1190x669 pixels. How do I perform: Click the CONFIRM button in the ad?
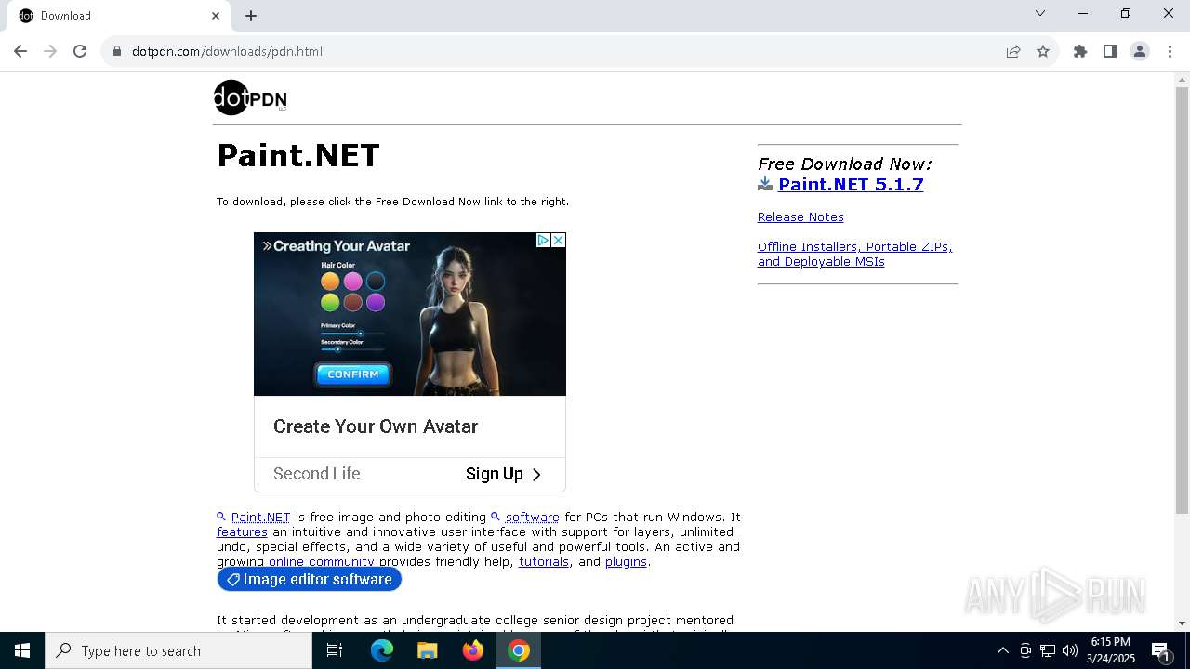(x=353, y=374)
